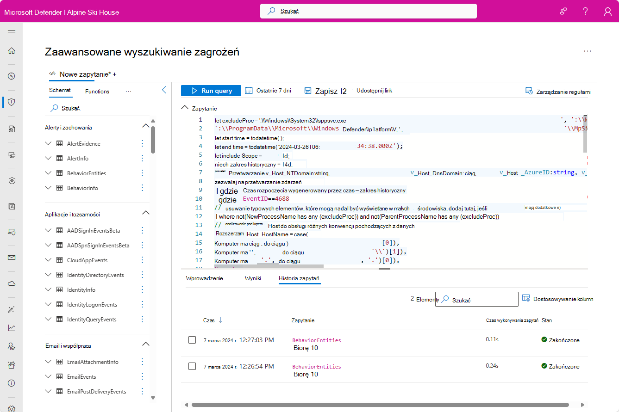619x412 pixels.
Task: Open more options for IdentityInfo table
Action: point(142,290)
